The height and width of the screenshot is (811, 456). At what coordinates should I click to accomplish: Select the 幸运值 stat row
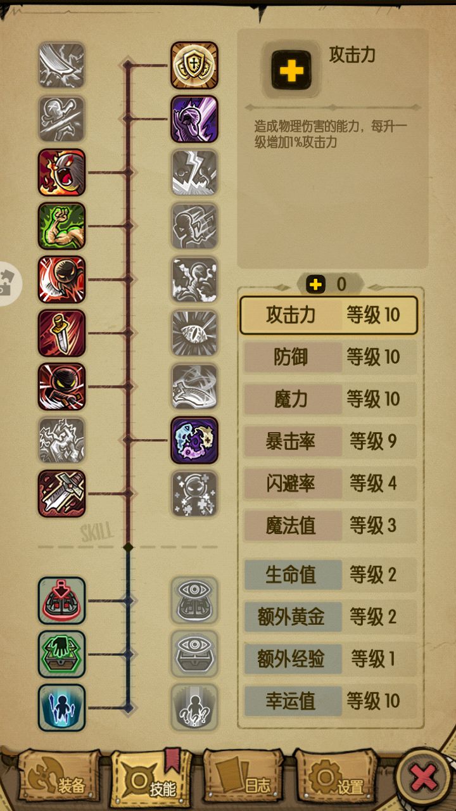click(x=330, y=701)
